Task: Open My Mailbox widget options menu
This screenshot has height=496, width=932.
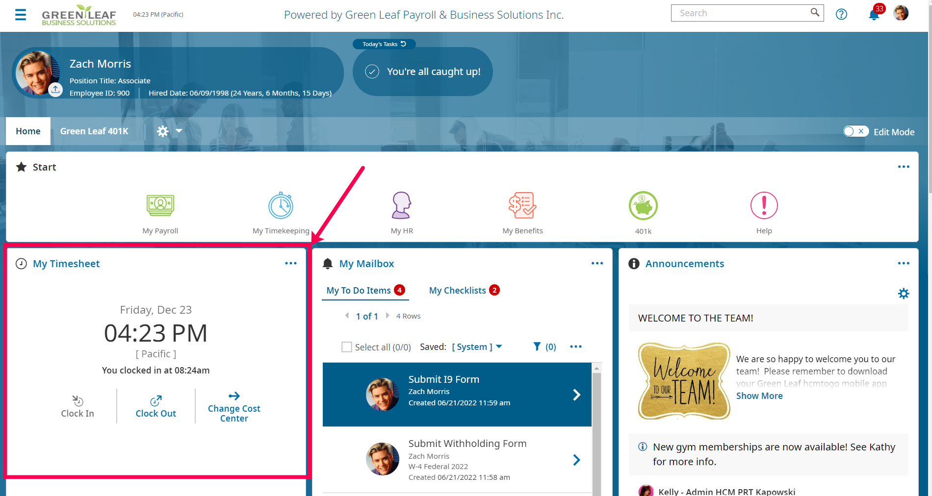Action: pos(597,263)
